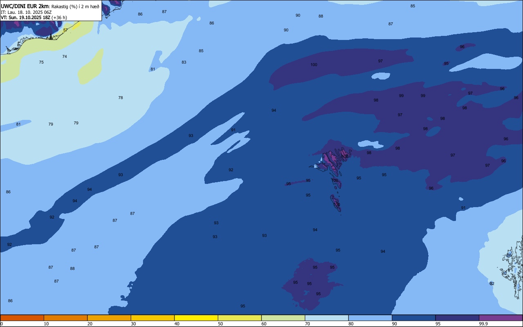The image size is (523, 327).
Task: Pick the yellow-green 50–60 legend swatch
Action: [x=239, y=318]
